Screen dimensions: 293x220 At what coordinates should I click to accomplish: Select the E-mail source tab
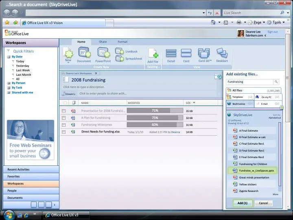(x=268, y=104)
